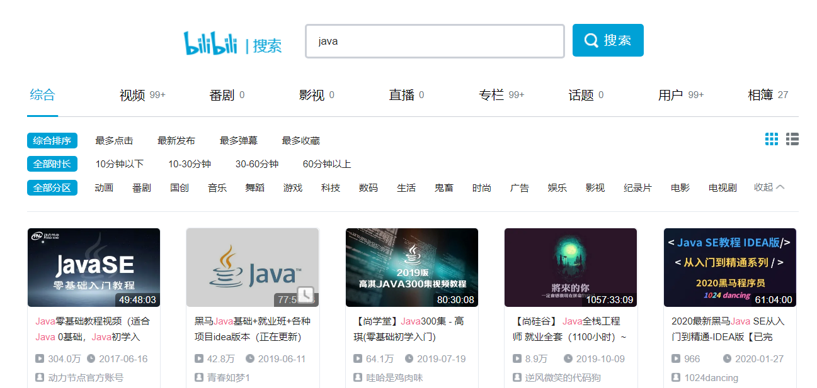The height and width of the screenshot is (388, 817).
Task: Click watch-later clock icon on Java logo thumbnail
Action: pos(306,294)
